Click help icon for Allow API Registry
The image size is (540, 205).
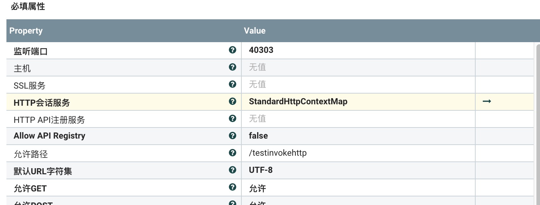[x=232, y=136]
